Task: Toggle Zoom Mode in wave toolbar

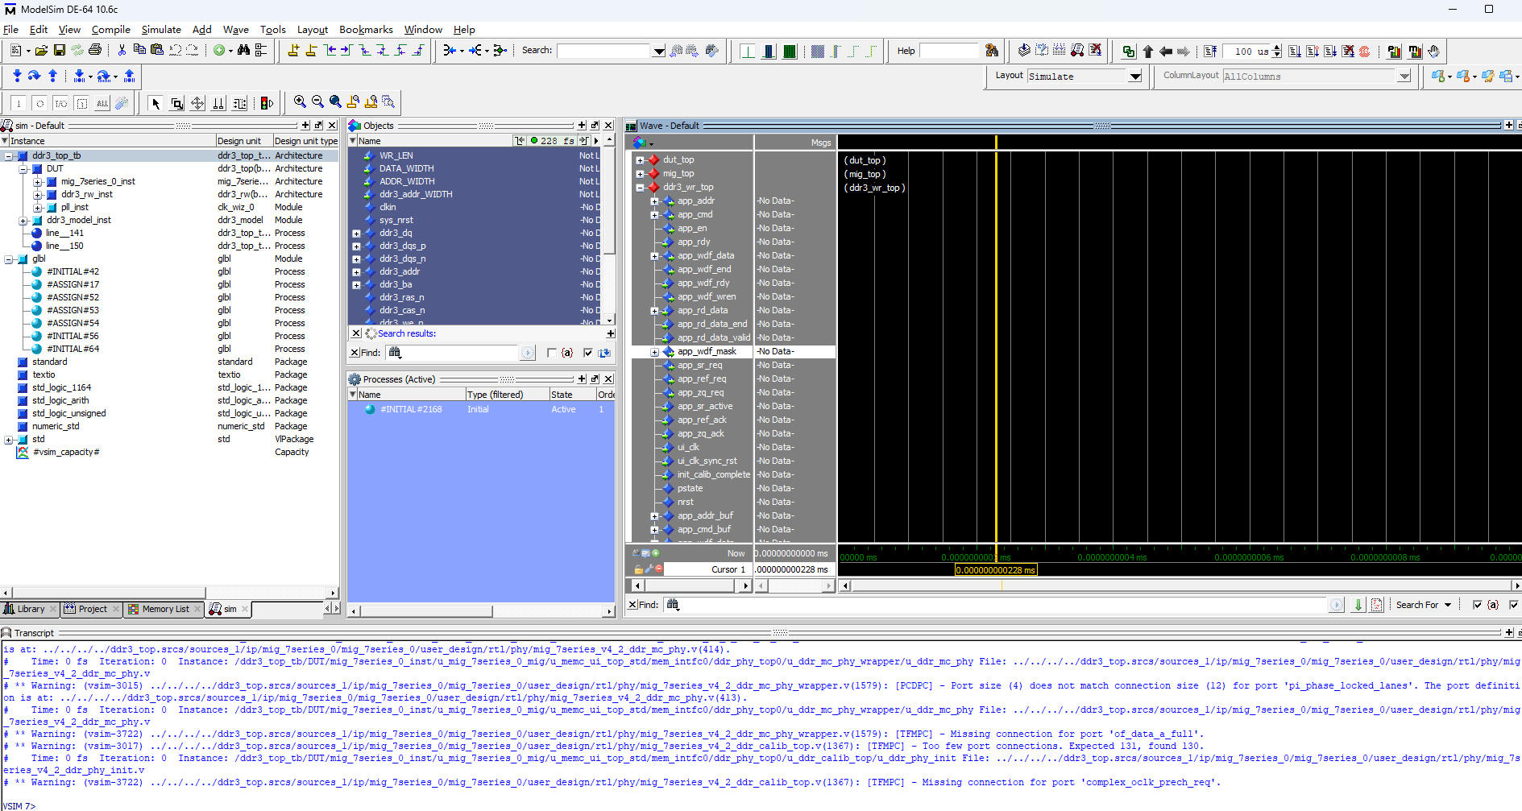Action: [x=176, y=102]
